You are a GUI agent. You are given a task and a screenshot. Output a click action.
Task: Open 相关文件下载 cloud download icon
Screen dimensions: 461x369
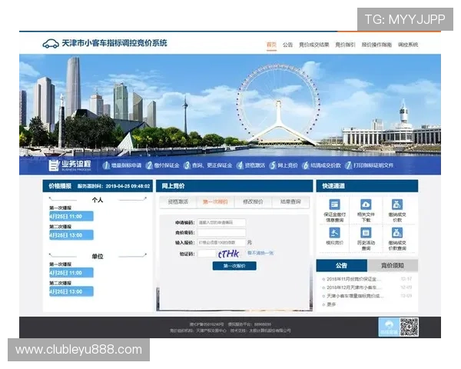coord(366,204)
